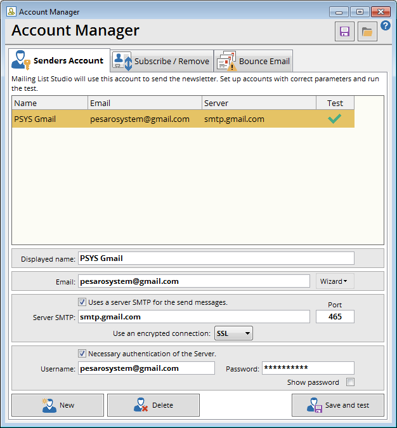The height and width of the screenshot is (428, 397).
Task: Toggle the Uses a server SMTP checkbox
Action: click(82, 302)
